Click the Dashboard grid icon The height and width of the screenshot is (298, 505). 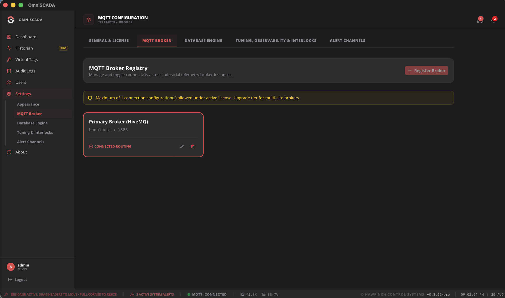click(x=9, y=37)
